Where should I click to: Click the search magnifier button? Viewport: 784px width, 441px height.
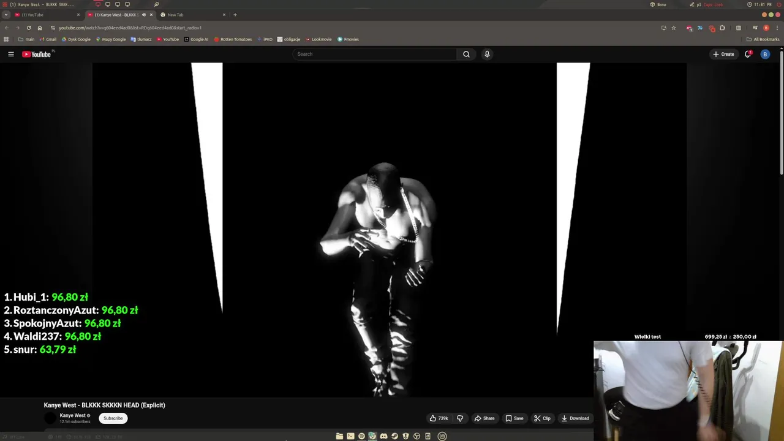click(x=466, y=54)
